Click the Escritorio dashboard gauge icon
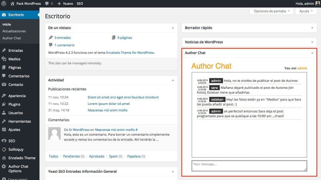Image resolution: width=321 pixels, height=180 pixels. 4,15
